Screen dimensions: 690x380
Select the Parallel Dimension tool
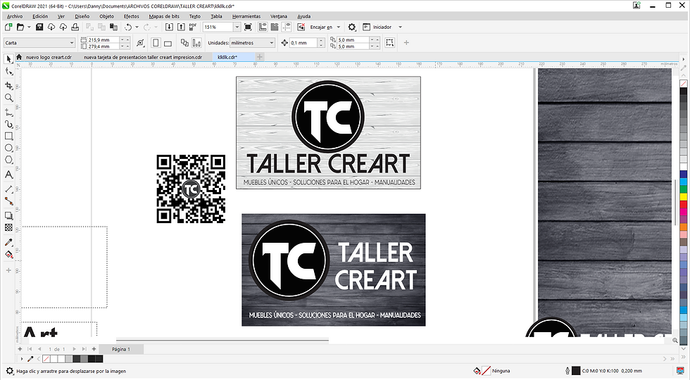(x=8, y=189)
